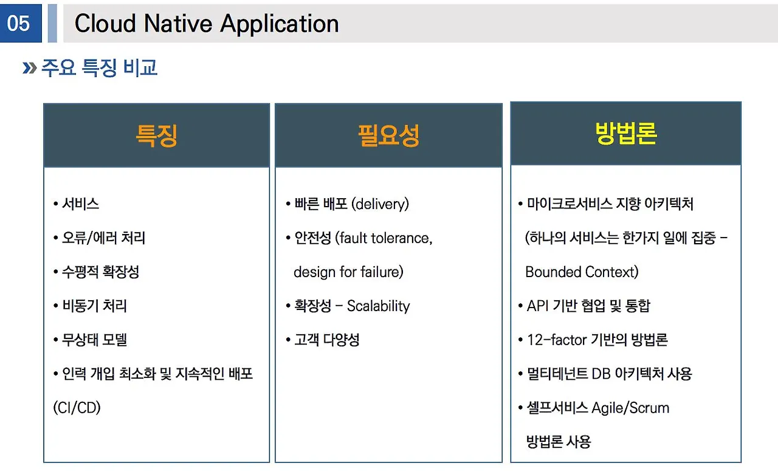Image resolution: width=778 pixels, height=471 pixels.
Task: Select the Cloud Native Application title
Action: tap(207, 24)
